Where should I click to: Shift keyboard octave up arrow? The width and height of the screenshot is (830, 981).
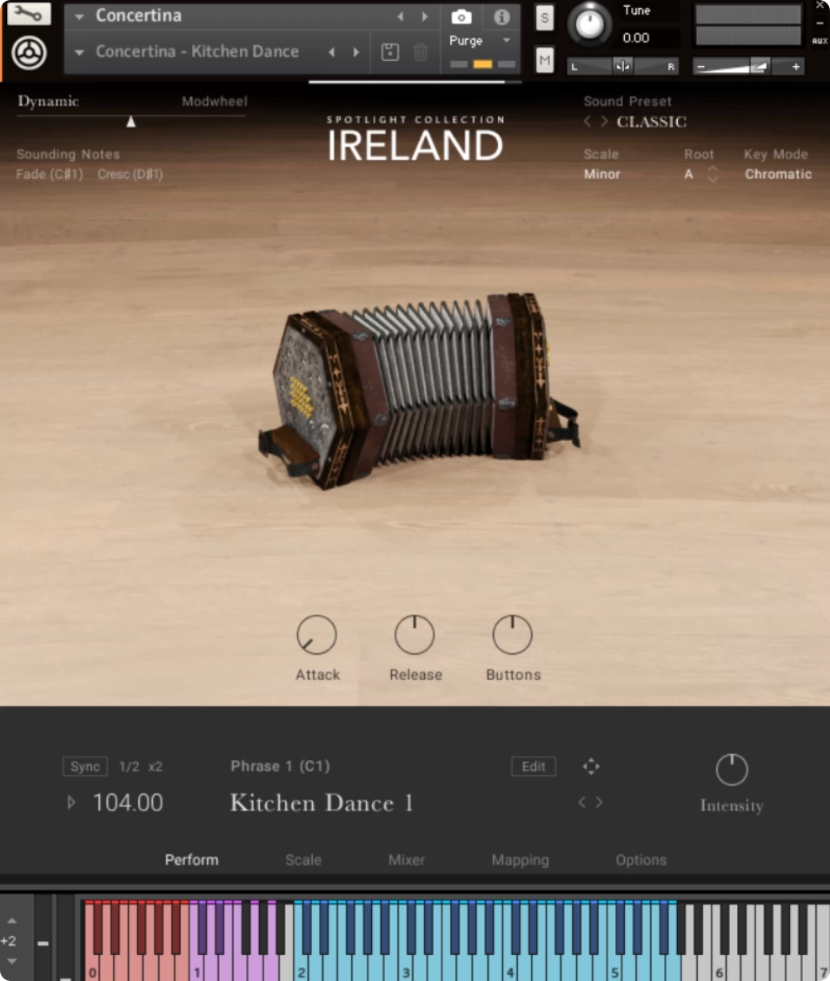[12, 921]
